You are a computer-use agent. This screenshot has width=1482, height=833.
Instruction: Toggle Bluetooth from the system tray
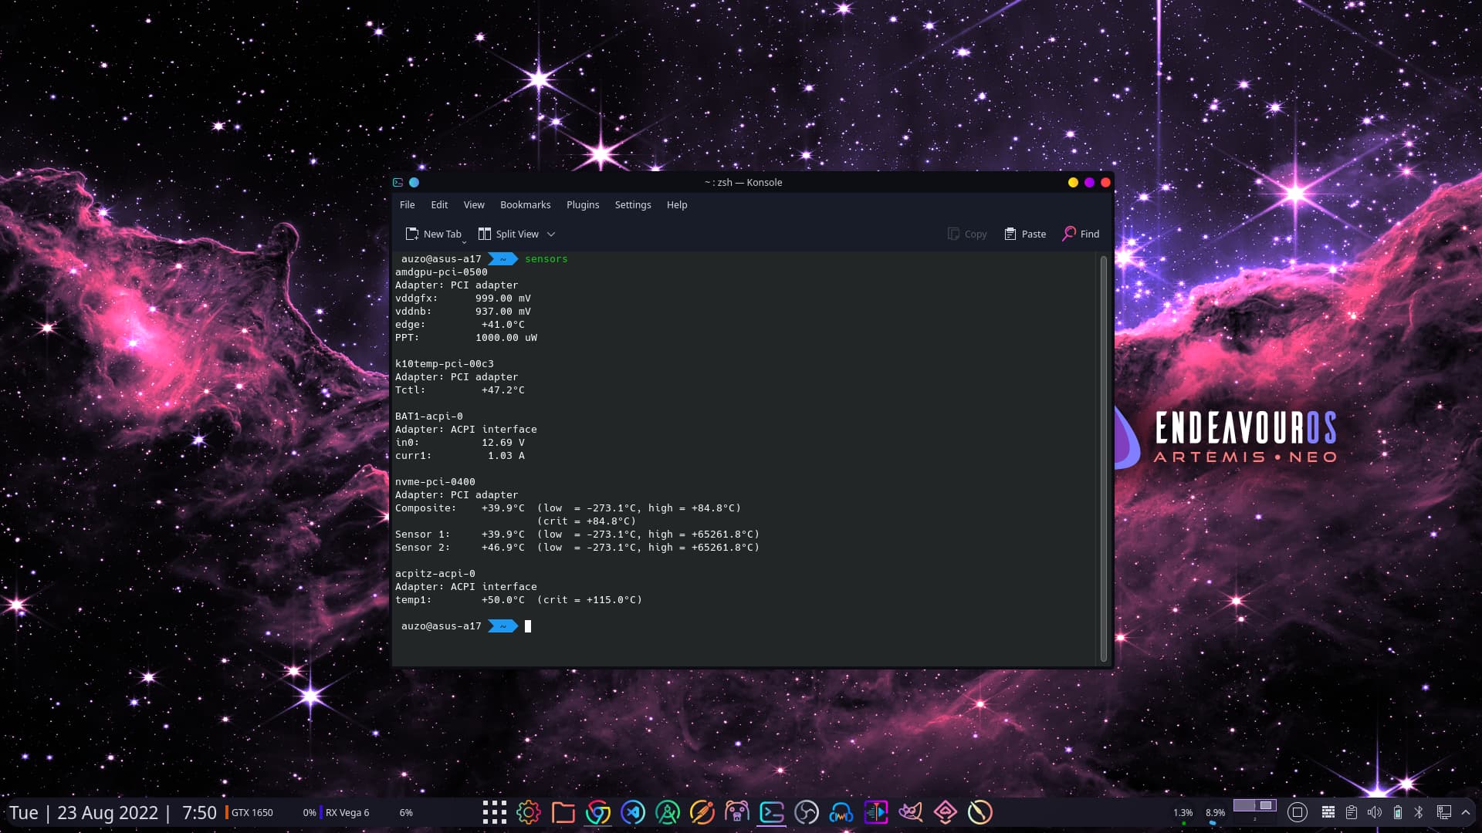click(1420, 811)
